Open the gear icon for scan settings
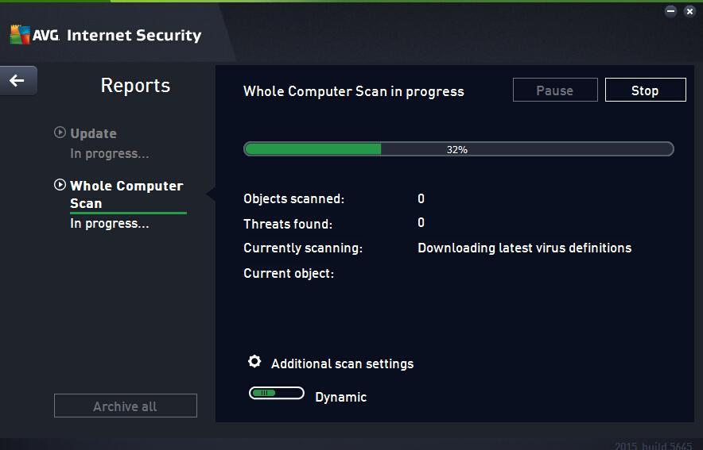Screen dimensions: 703x450 click(254, 361)
